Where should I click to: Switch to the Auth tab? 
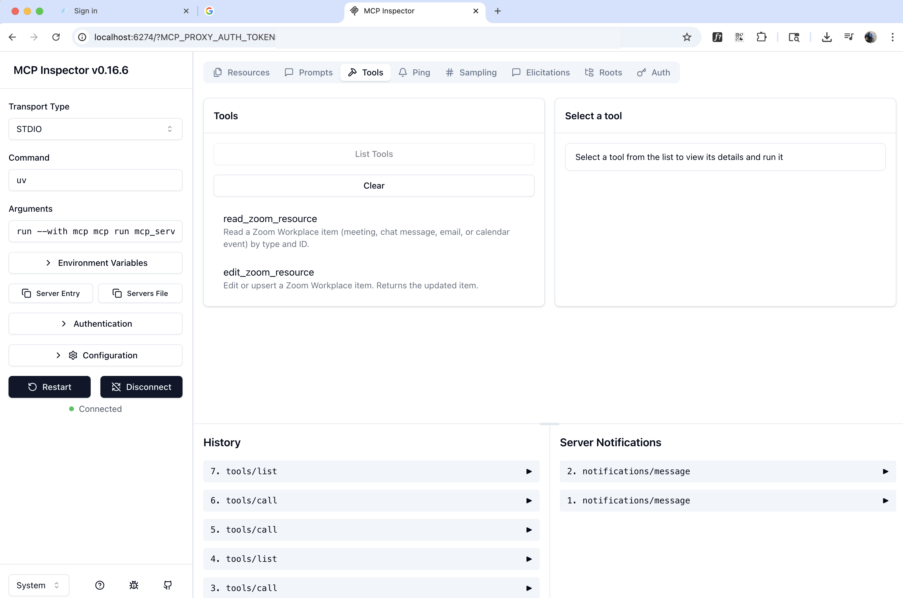pyautogui.click(x=654, y=72)
